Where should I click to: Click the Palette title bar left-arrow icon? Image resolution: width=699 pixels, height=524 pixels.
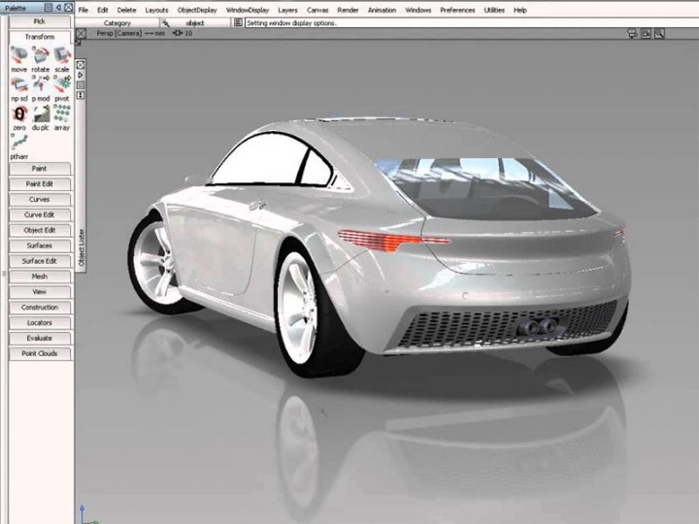pos(58,8)
